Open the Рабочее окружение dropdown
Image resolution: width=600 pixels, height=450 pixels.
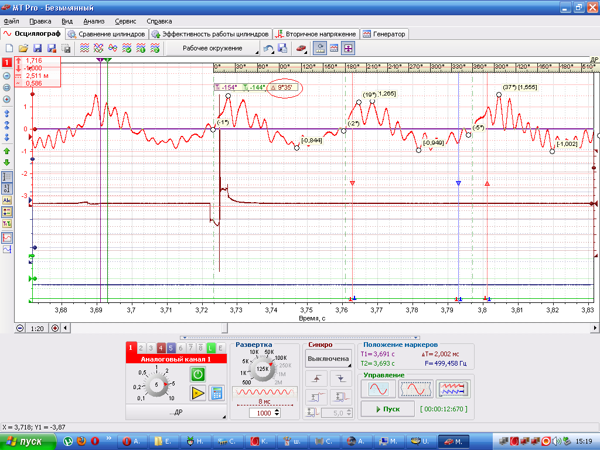point(213,48)
